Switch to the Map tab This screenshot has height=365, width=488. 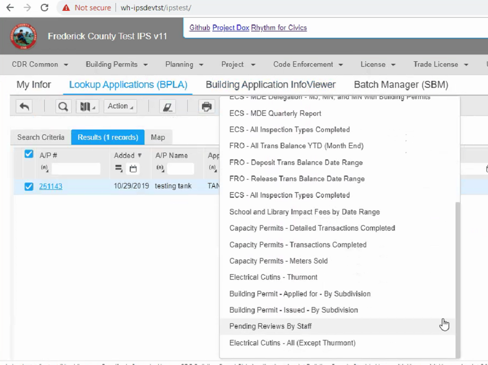pyautogui.click(x=158, y=137)
